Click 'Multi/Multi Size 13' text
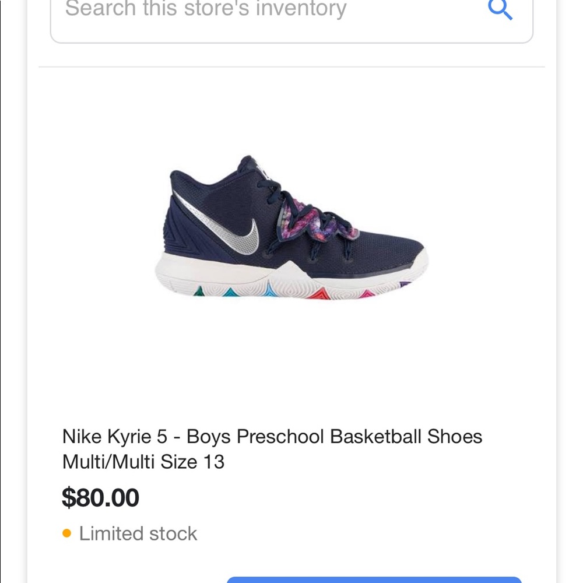 143,462
